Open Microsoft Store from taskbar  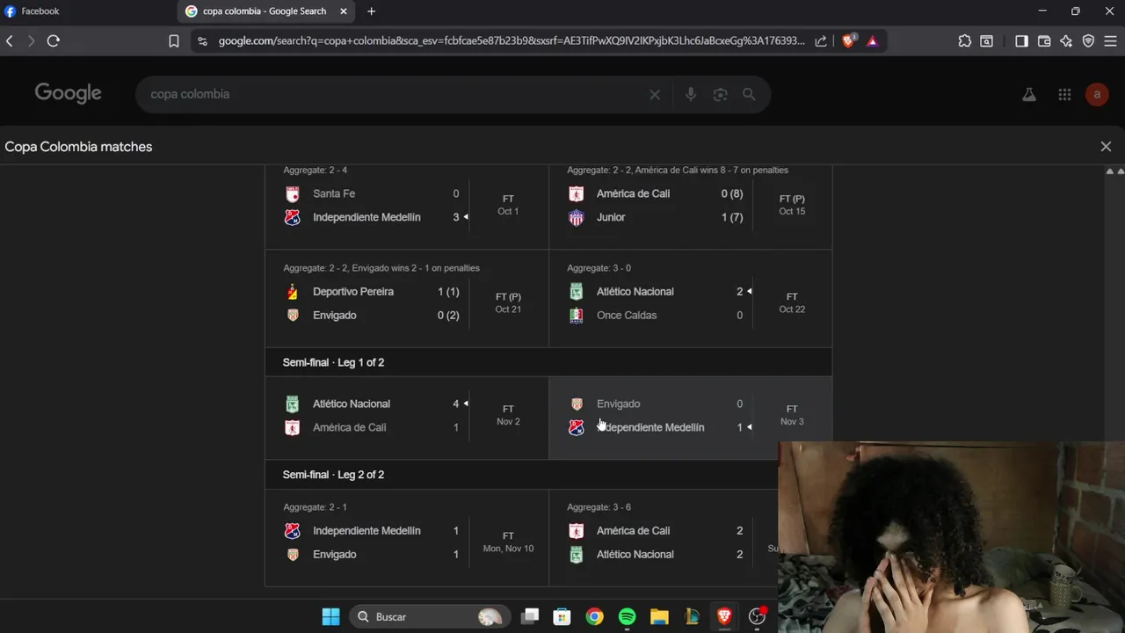pyautogui.click(x=562, y=617)
